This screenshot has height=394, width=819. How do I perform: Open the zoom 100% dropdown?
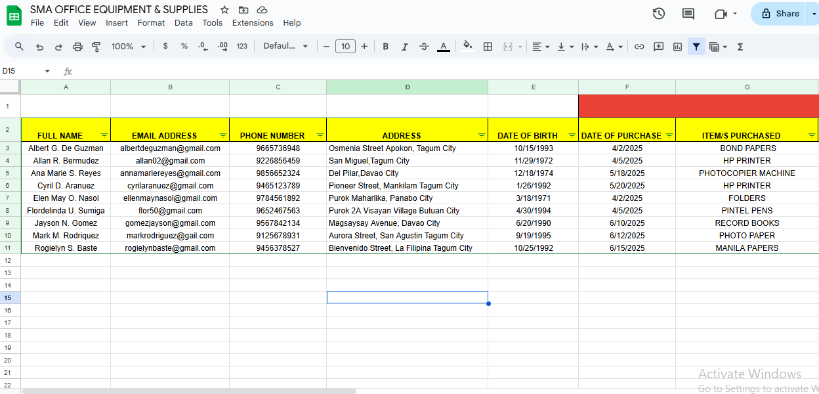127,47
